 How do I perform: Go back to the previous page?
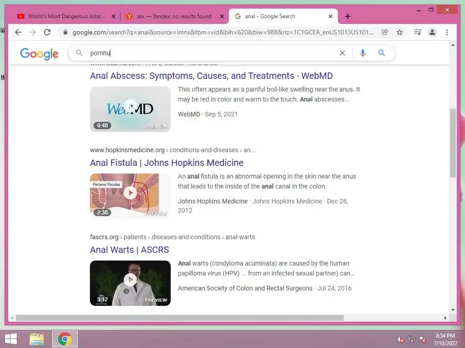(18, 32)
